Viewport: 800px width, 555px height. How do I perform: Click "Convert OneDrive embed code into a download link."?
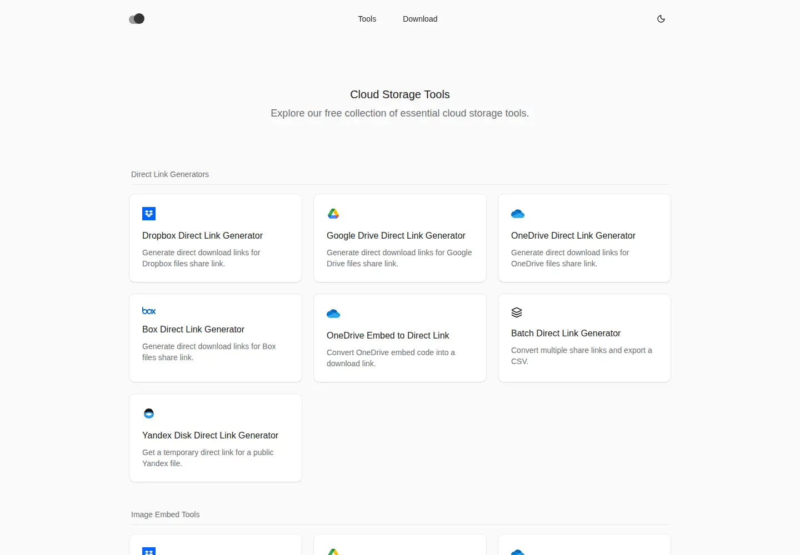(391, 358)
